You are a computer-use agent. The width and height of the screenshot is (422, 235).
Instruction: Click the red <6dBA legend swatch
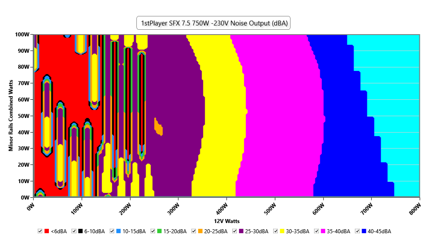(47, 231)
